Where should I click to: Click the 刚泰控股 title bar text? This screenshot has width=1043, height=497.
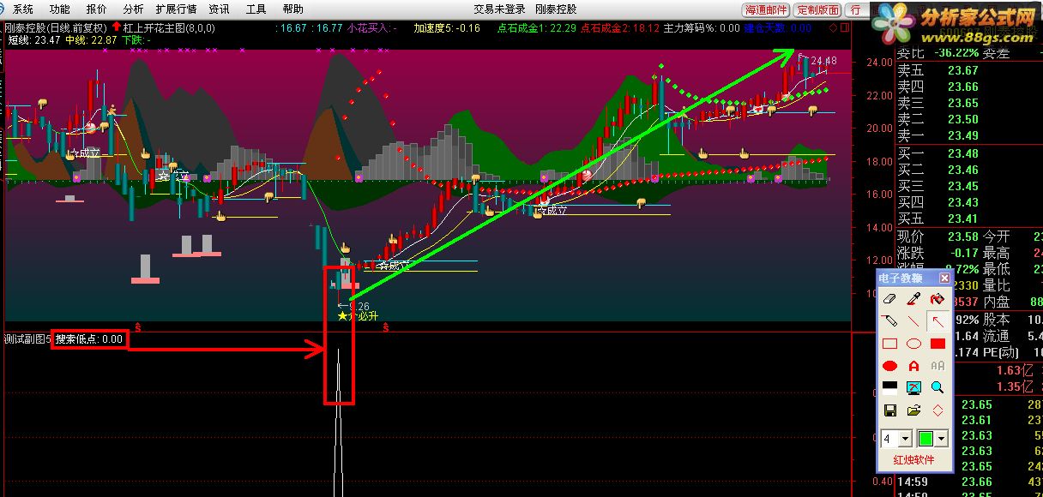coord(556,9)
